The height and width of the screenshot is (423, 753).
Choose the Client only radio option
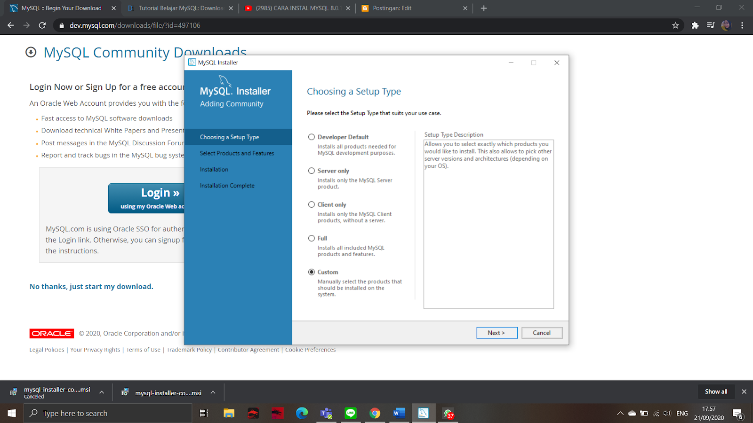312,205
